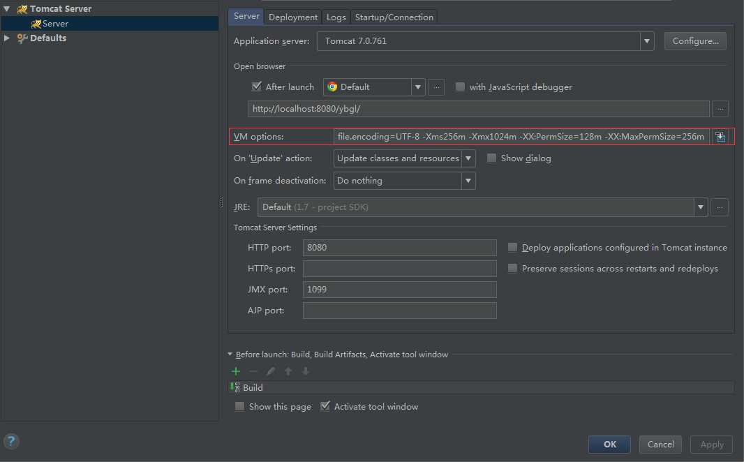Expand the VM options field editor icon
The image size is (744, 462).
tap(720, 137)
